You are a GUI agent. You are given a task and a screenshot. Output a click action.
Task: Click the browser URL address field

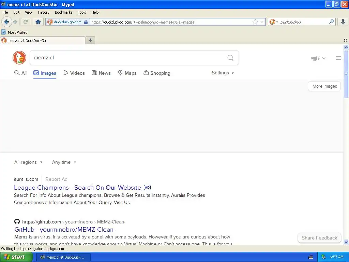[171, 22]
